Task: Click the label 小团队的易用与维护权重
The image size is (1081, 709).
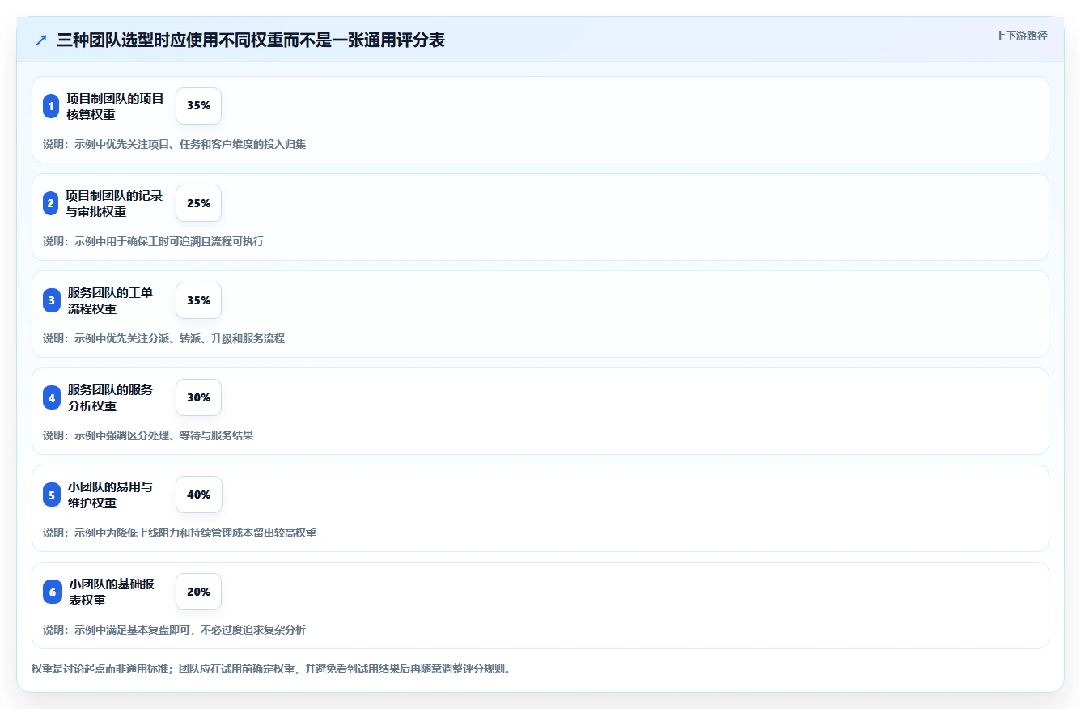Action: [x=110, y=495]
